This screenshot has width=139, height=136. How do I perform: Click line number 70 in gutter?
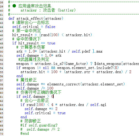pyautogui.click(x=2, y=134)
